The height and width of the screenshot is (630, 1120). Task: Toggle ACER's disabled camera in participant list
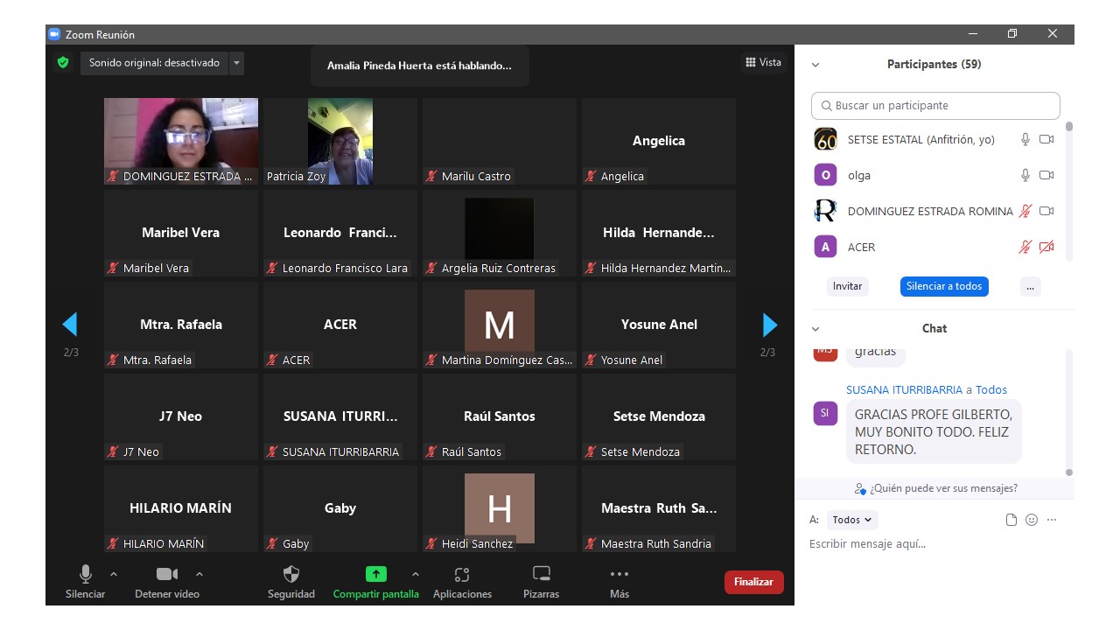(x=1046, y=247)
